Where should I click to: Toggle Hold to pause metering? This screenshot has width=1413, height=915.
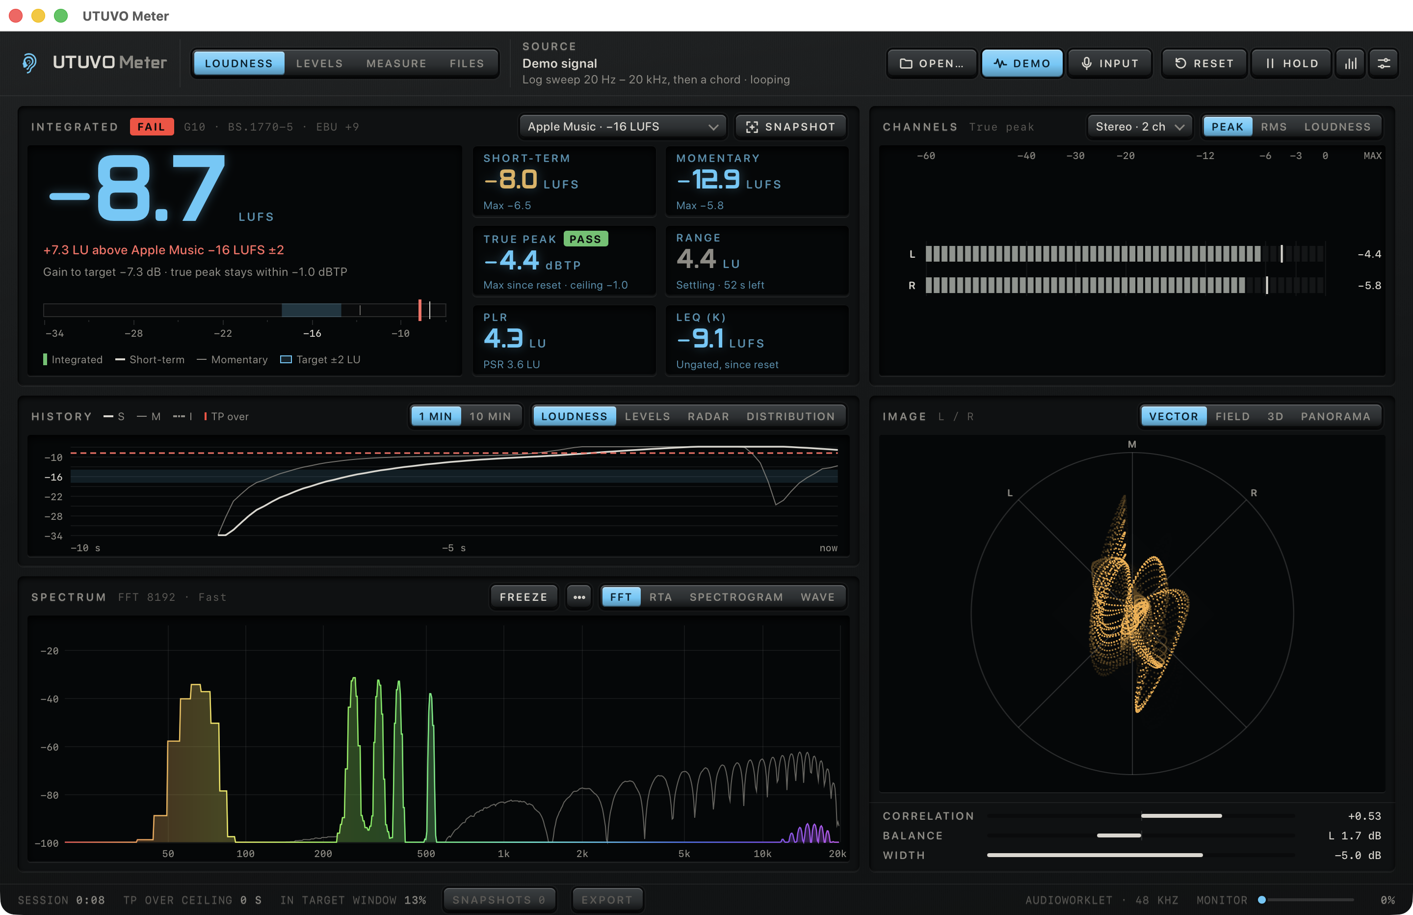pyautogui.click(x=1291, y=64)
